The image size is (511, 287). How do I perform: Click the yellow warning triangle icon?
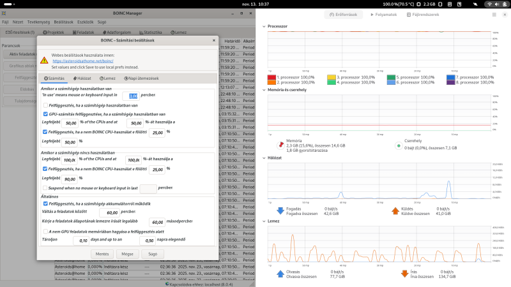44,60
